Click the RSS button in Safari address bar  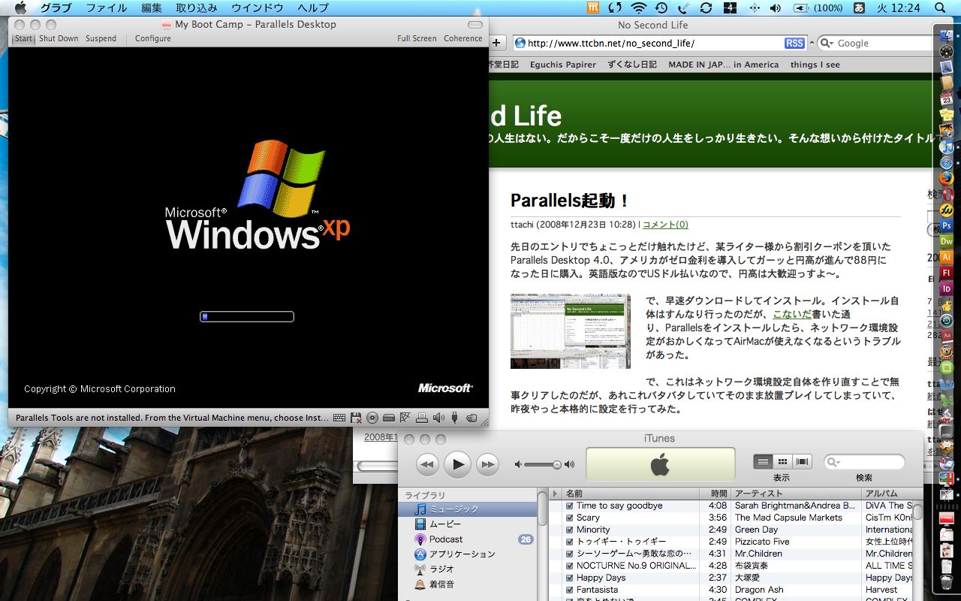point(794,44)
